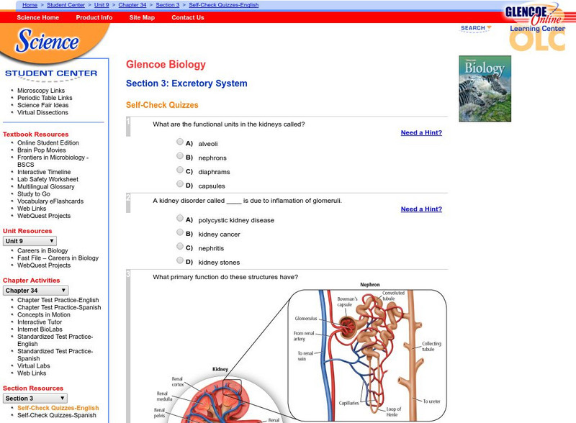Open the Section 3 dropdown

point(35,399)
